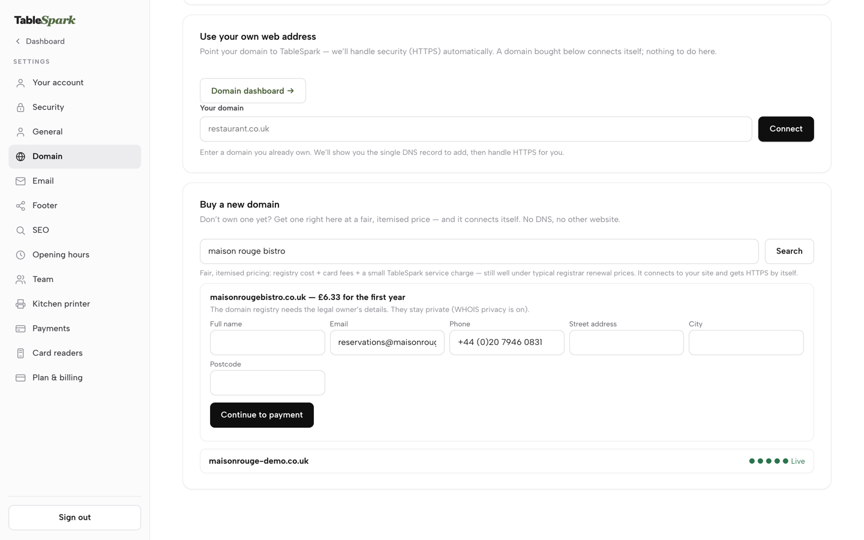Image resolution: width=864 pixels, height=540 pixels.
Task: Focus the Your domain input field
Action: pos(476,129)
